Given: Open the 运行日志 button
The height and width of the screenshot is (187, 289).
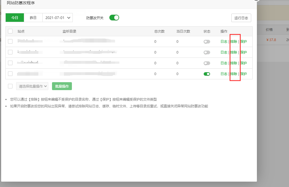Looking at the screenshot, I should 241,18.
